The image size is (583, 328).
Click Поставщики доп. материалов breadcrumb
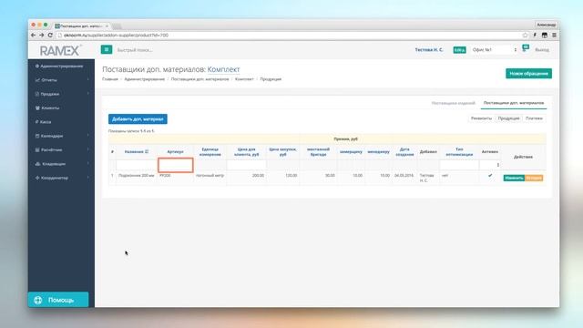(200, 79)
